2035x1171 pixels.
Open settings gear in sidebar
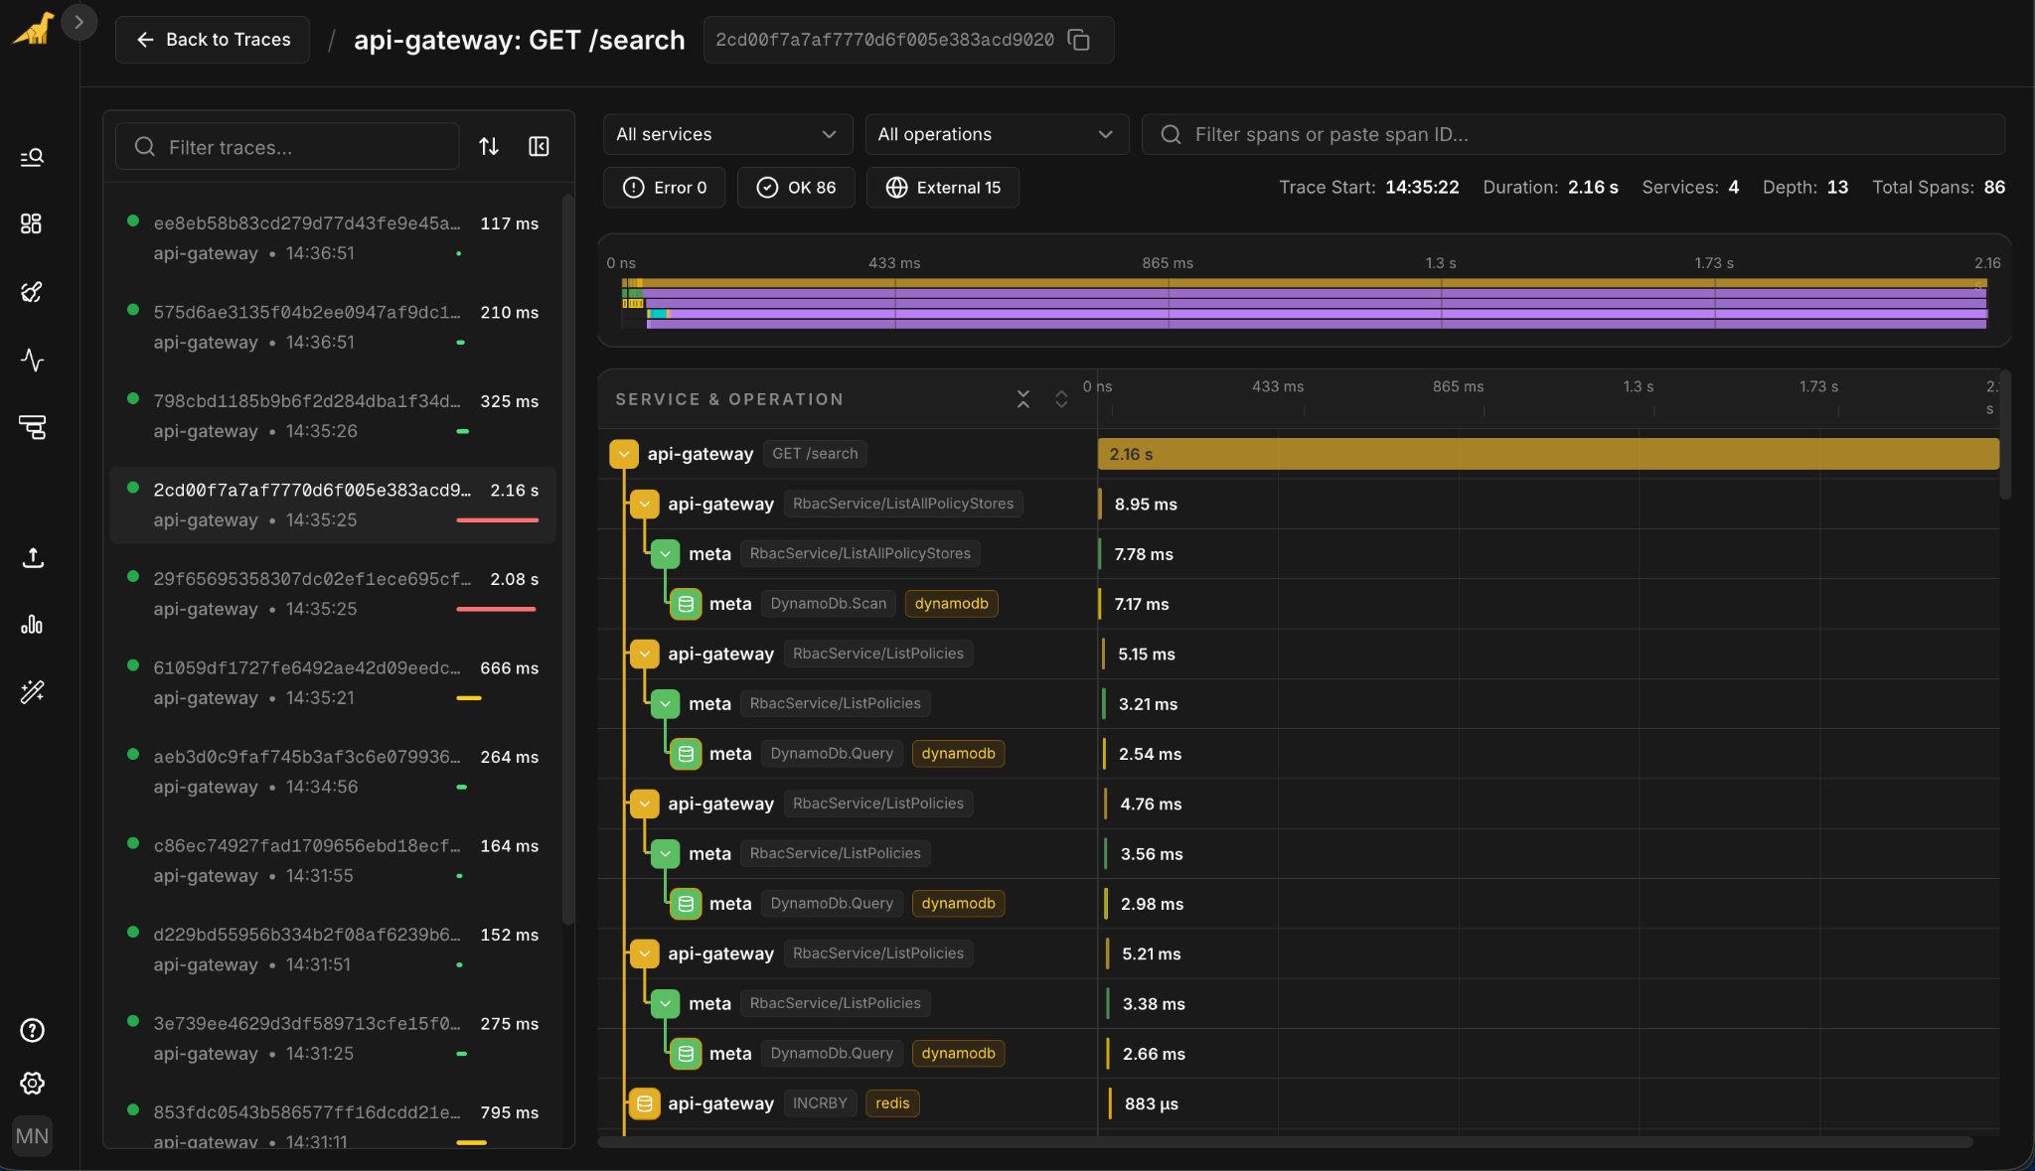[32, 1084]
